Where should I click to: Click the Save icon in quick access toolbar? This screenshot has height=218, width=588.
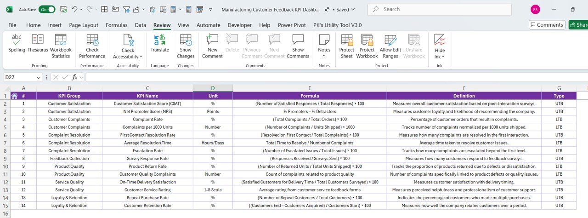point(63,9)
